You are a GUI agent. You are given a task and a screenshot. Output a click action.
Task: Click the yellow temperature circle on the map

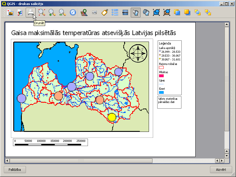coord(112,117)
